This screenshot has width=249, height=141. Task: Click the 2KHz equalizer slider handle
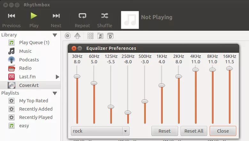click(x=179, y=76)
